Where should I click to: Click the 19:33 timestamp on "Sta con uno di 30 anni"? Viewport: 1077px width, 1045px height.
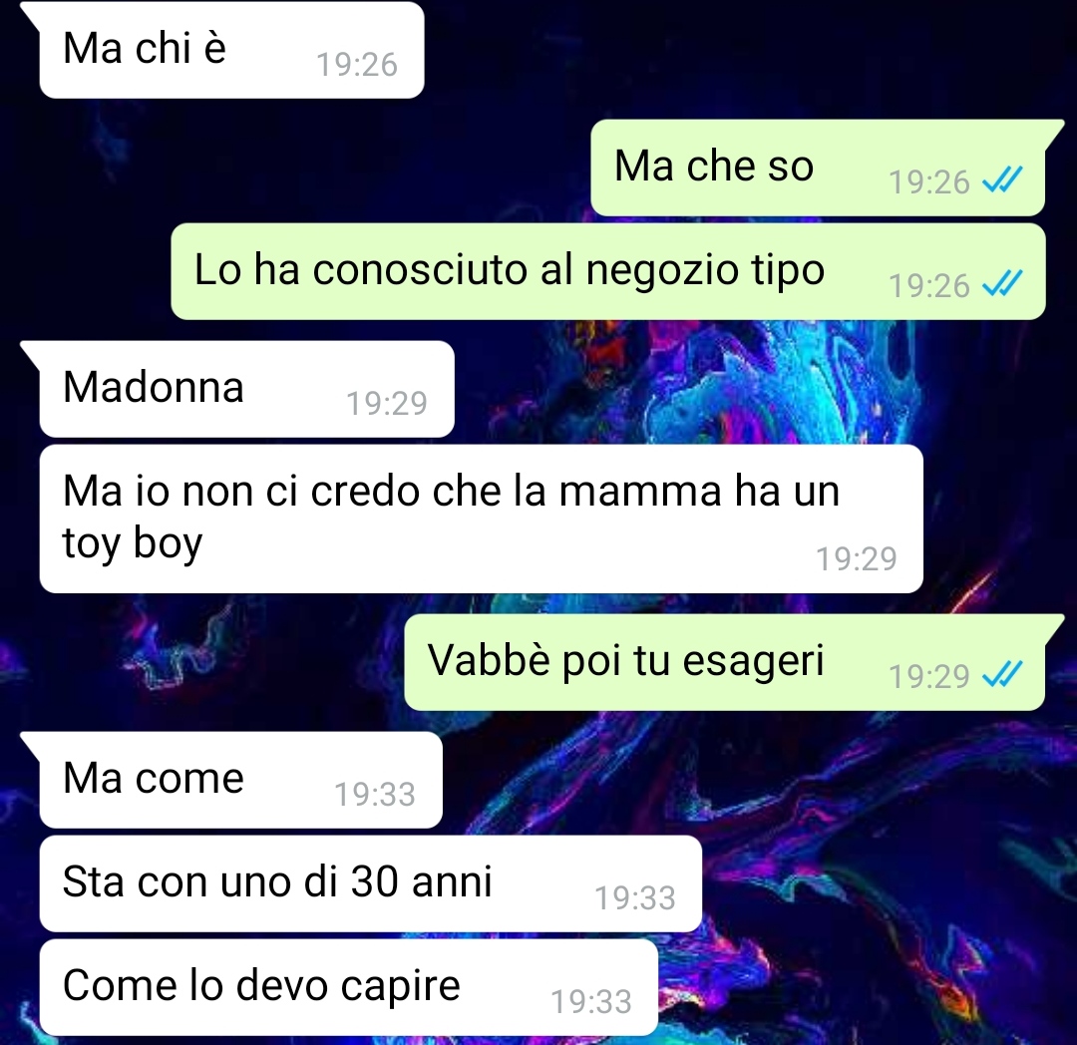point(634,898)
